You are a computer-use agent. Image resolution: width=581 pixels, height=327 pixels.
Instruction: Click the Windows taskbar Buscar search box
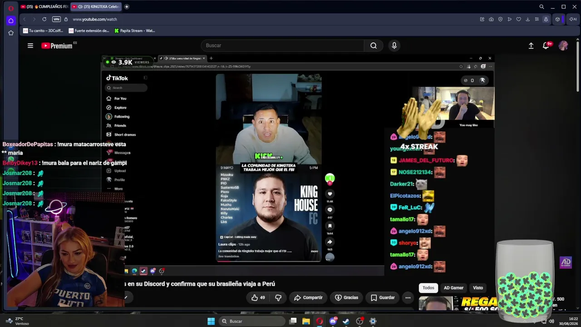(x=251, y=321)
